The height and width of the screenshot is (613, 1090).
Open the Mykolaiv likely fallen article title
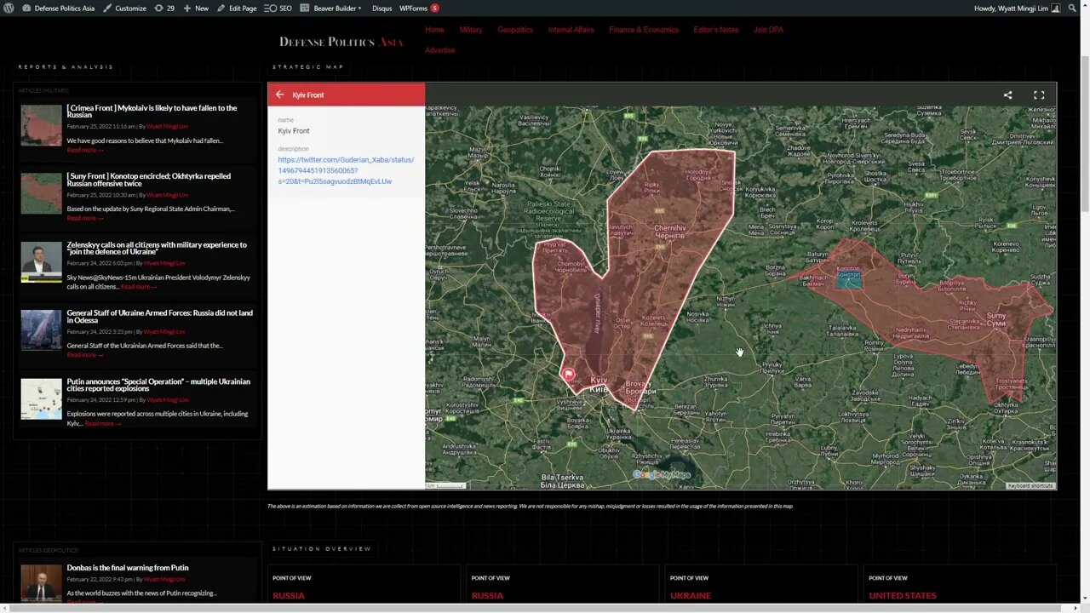pyautogui.click(x=152, y=112)
